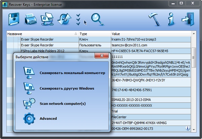202x139 pixels.
Task: Choose Scan network computer(s)
Action: point(63,103)
